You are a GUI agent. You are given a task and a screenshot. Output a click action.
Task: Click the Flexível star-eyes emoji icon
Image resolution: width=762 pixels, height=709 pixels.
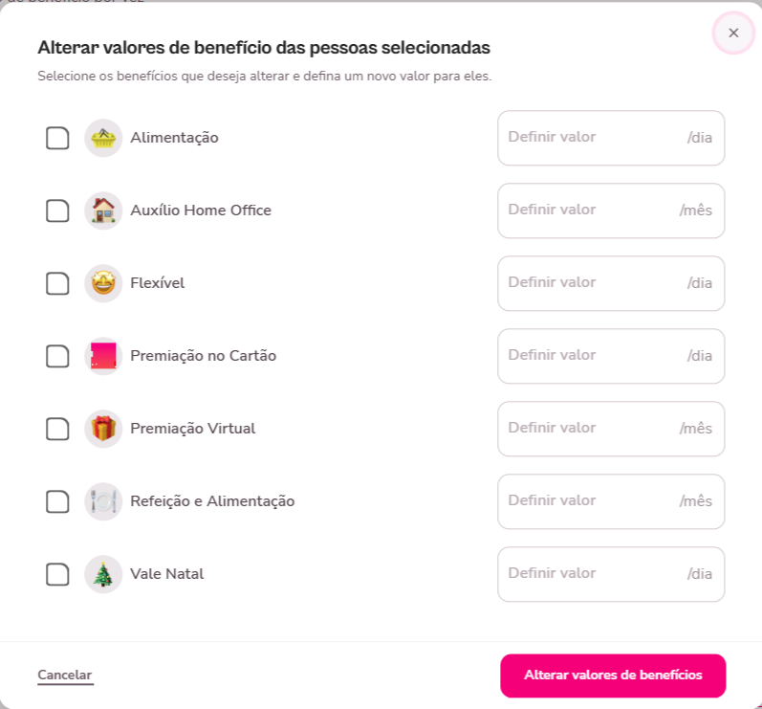pos(103,283)
